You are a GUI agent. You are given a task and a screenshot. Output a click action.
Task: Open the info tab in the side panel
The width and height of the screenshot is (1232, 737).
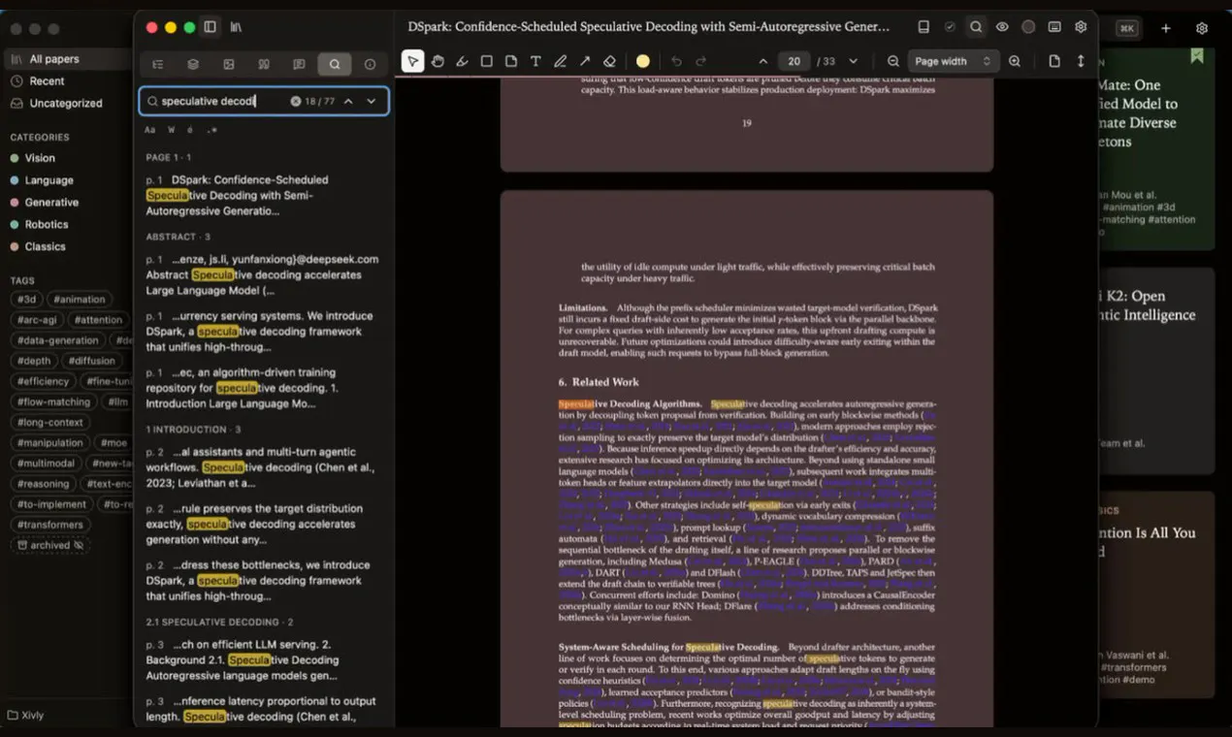370,65
